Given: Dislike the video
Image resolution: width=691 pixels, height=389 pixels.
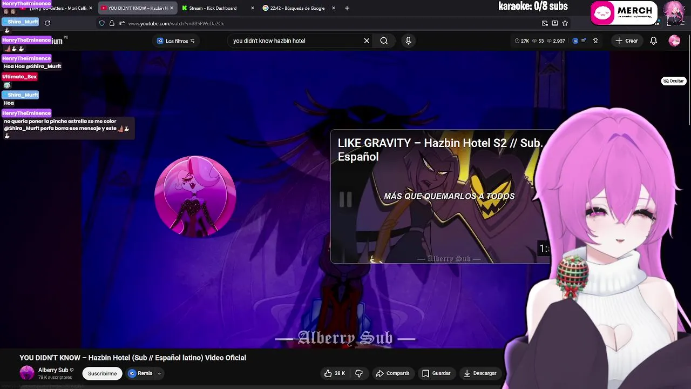Looking at the screenshot, I should [359, 373].
